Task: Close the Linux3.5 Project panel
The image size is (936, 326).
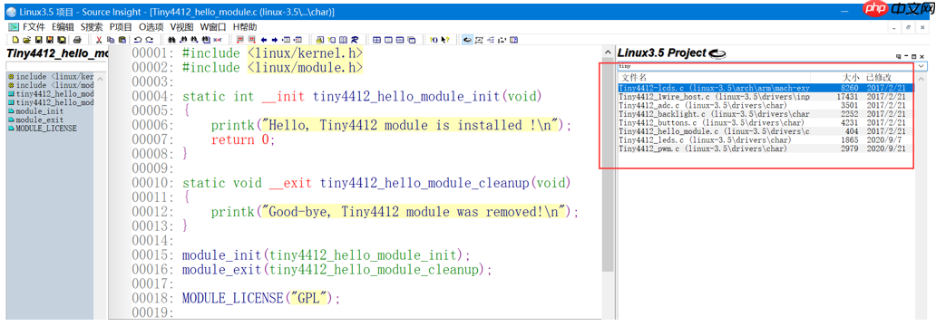Action: point(921,56)
